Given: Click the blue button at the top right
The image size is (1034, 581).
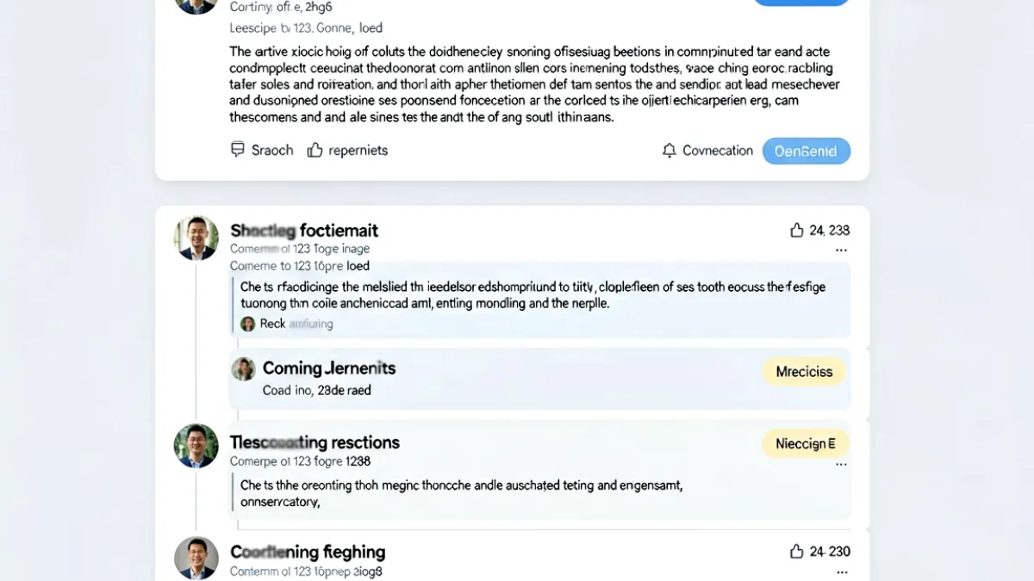Looking at the screenshot, I should (801, 2).
